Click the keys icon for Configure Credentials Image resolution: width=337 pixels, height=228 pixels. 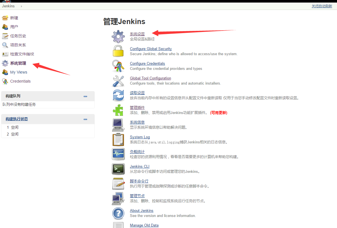coord(118,66)
